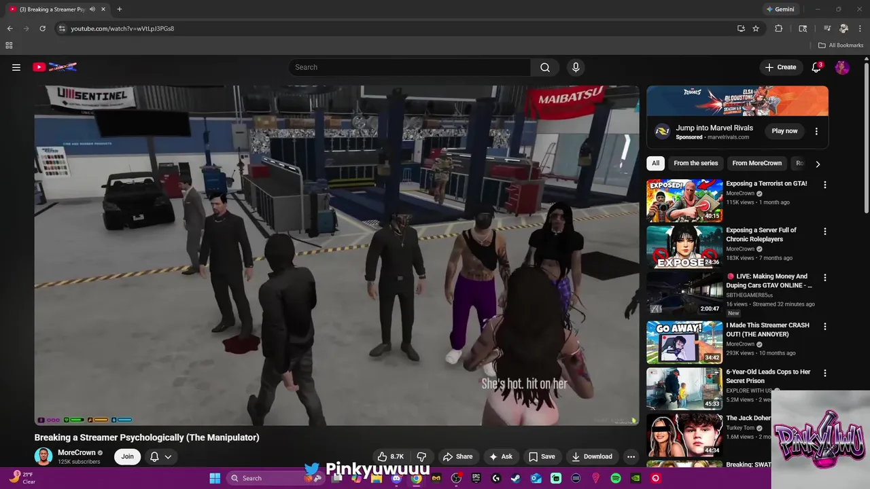Open Chrome media controls icon
Viewport: 870px width, 489px height.
827,29
